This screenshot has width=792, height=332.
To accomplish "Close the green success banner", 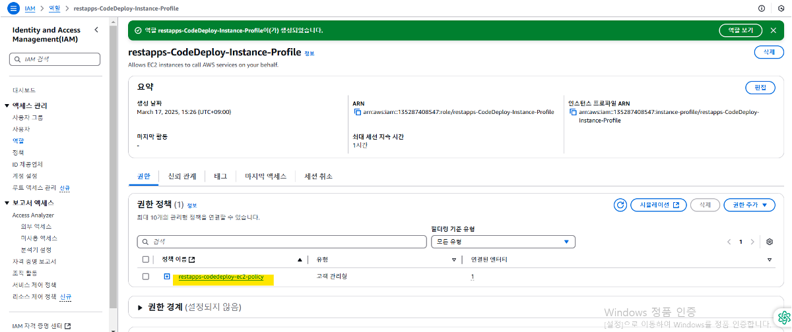I will pyautogui.click(x=774, y=30).
